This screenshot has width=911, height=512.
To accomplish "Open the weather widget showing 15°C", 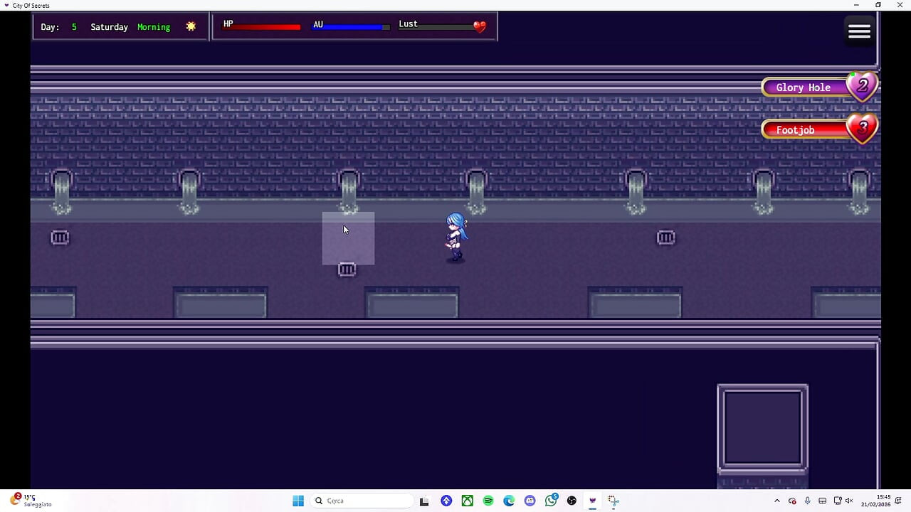I will click(x=32, y=501).
